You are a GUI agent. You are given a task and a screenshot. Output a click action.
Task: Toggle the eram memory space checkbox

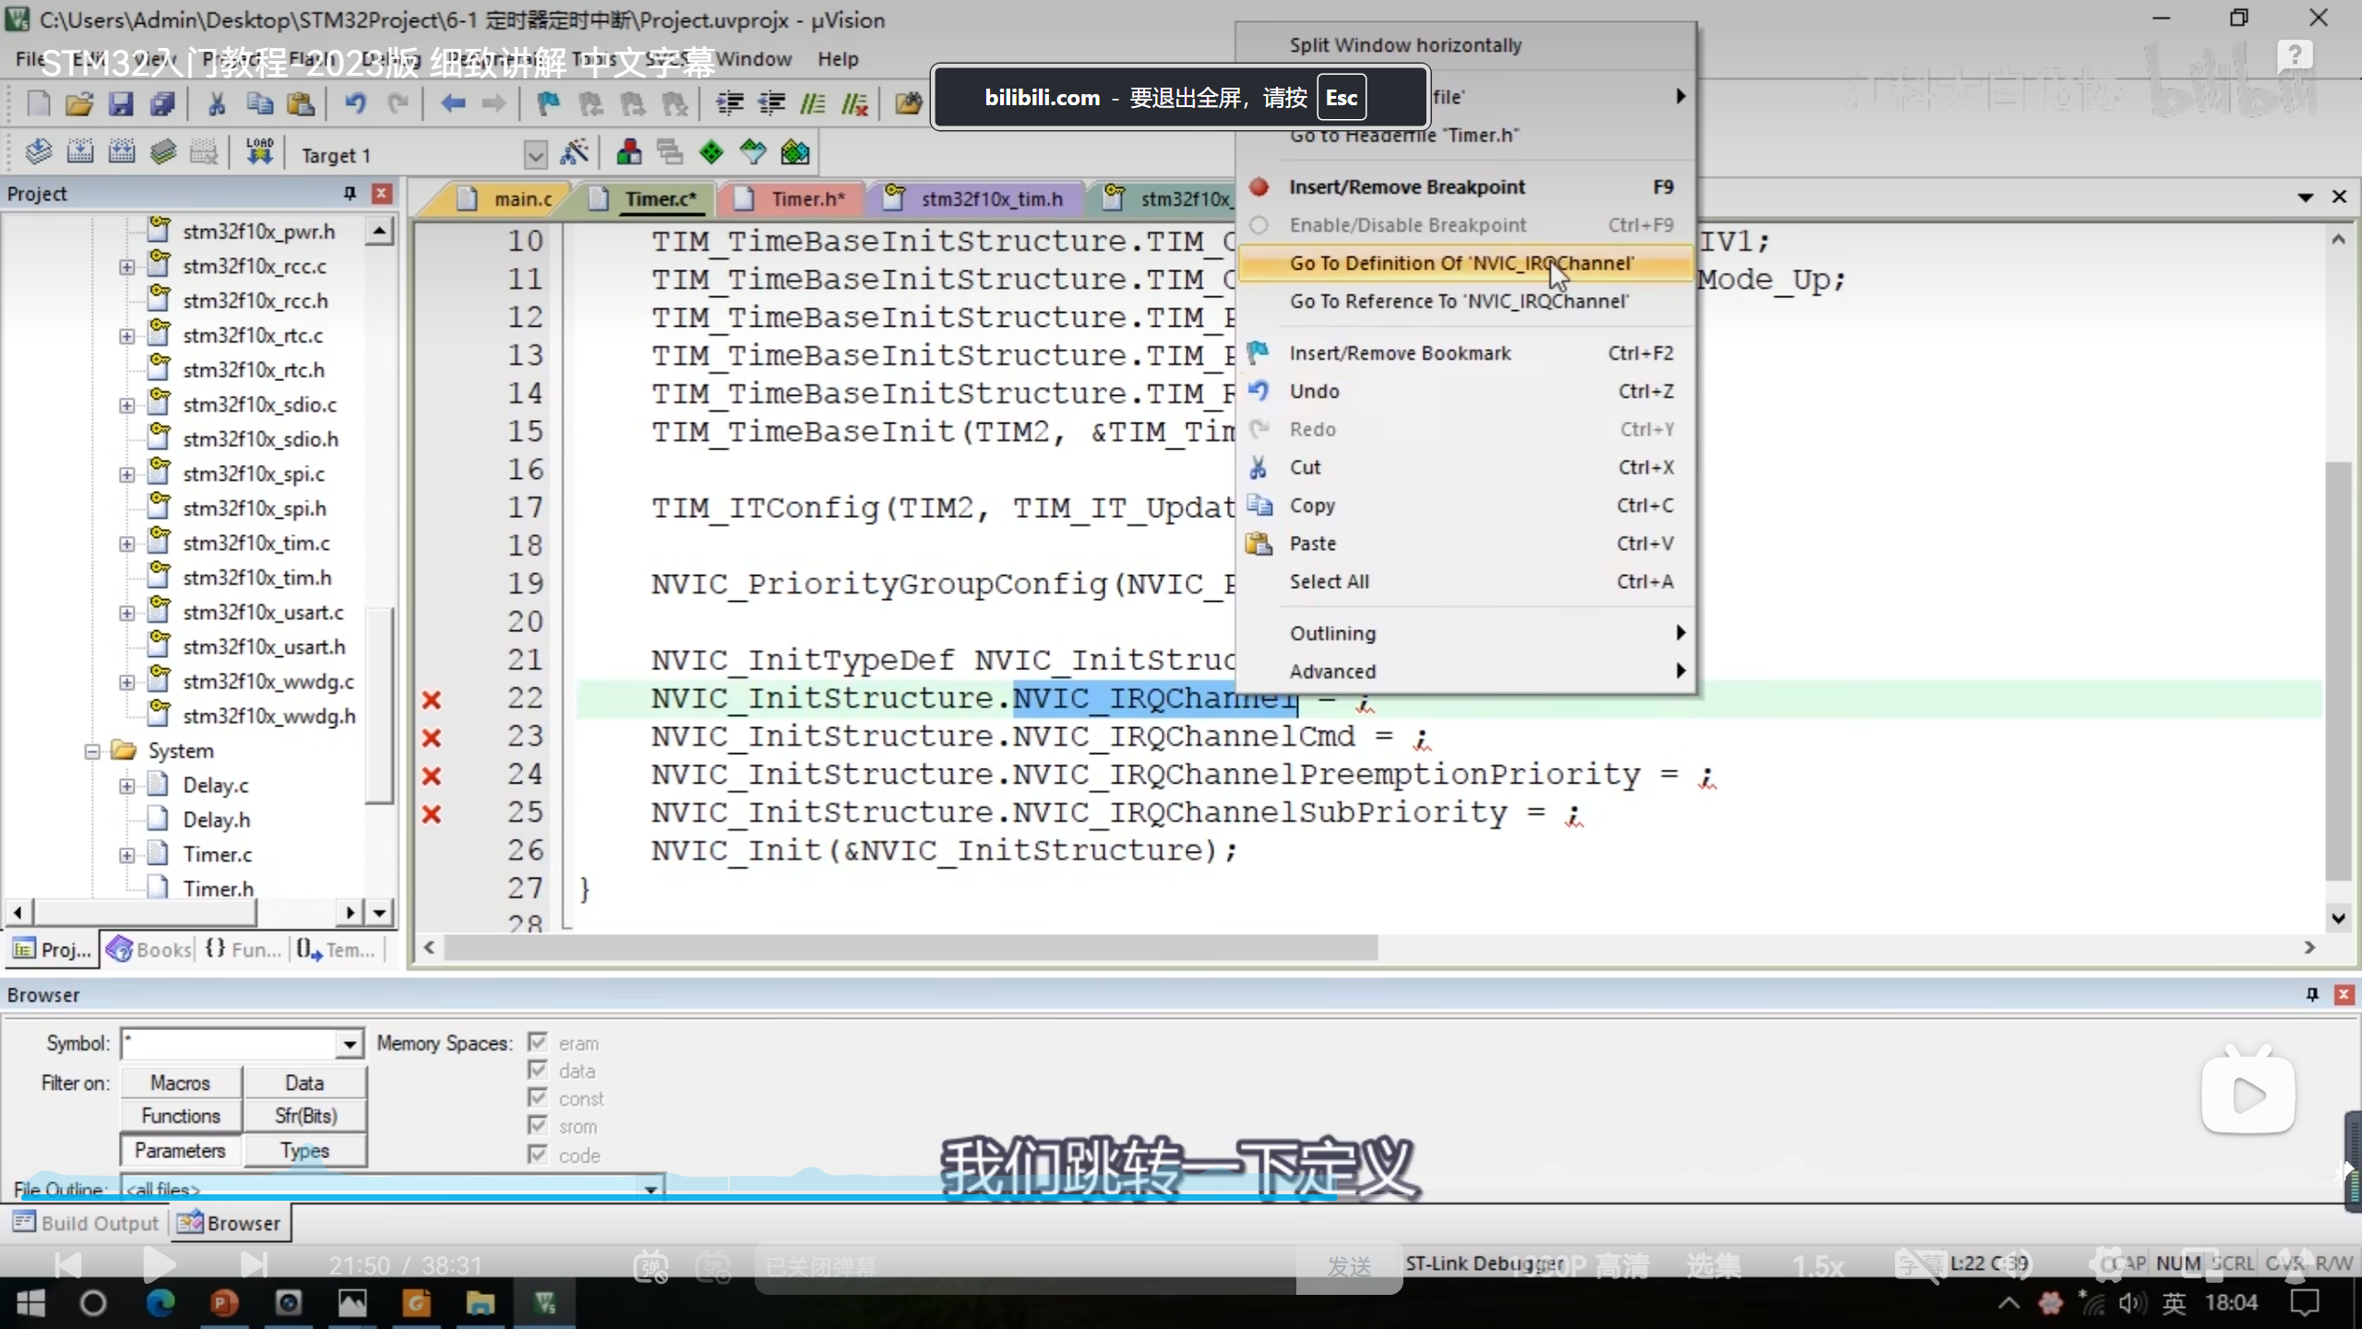pos(538,1043)
